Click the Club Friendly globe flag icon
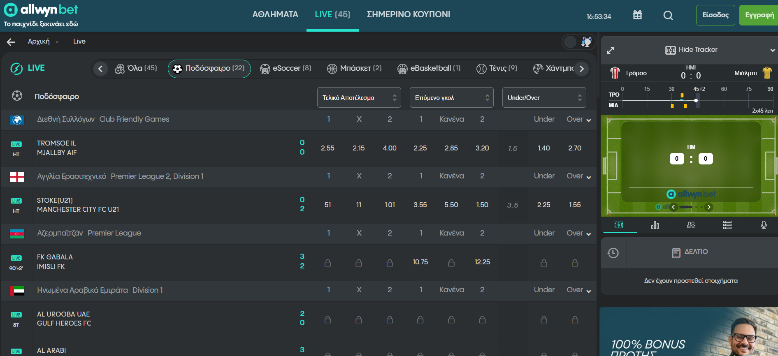 [17, 120]
